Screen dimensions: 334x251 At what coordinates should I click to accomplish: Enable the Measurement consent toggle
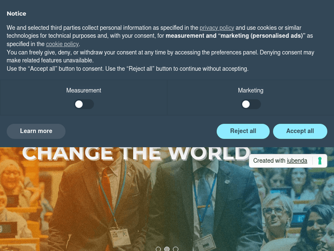[x=84, y=104]
